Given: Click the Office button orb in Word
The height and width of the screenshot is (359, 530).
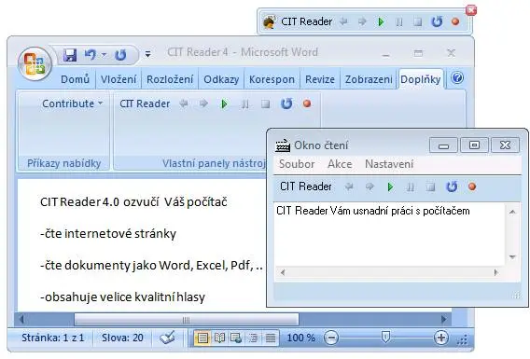Looking at the screenshot, I should [x=35, y=63].
